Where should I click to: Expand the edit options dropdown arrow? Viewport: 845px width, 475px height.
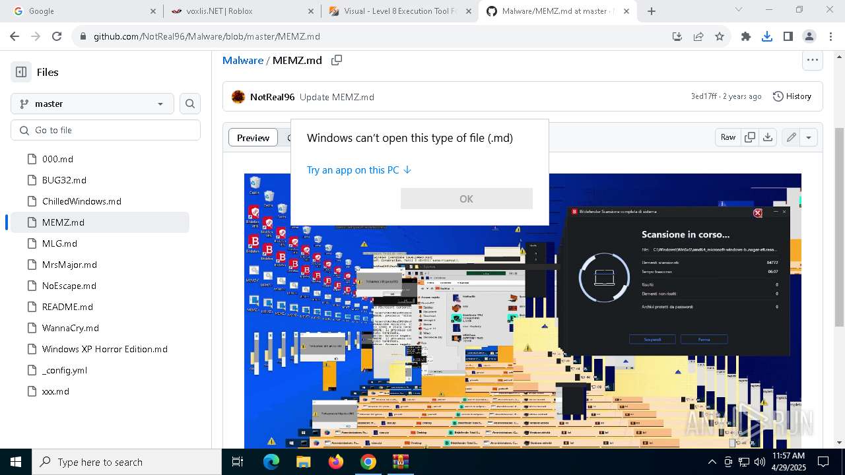809,137
